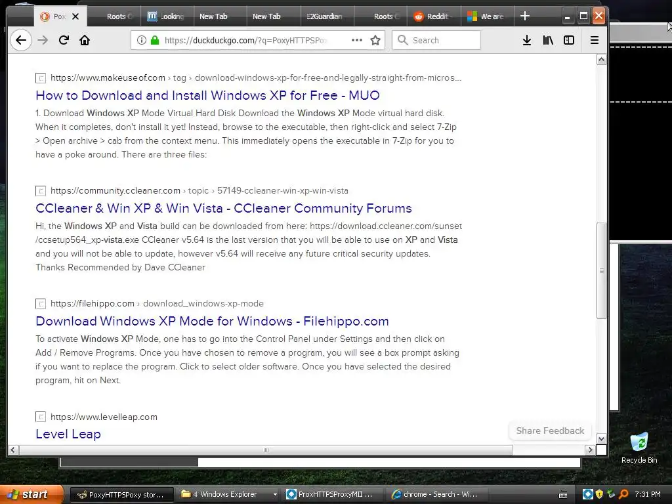The width and height of the screenshot is (672, 504).
Task: Click the levelleap.com result favicon
Action: [x=41, y=417]
